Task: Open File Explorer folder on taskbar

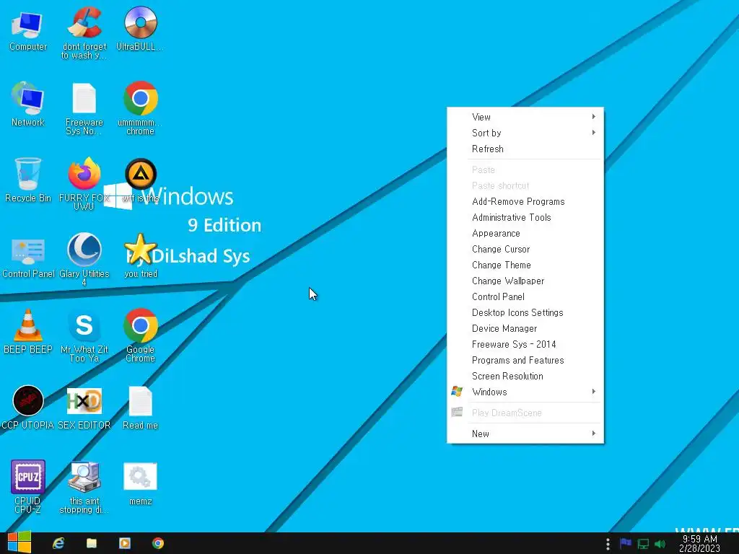Action: 92,543
